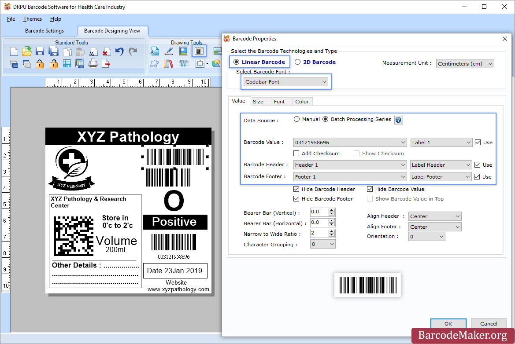
Task: Open Label Footer dropdown
Action: (441, 177)
